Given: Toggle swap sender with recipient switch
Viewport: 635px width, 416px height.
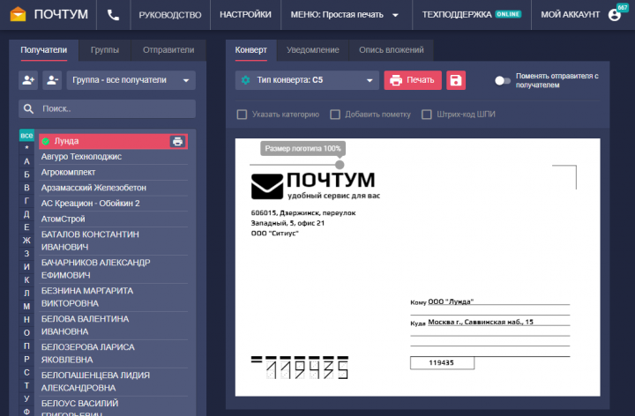Looking at the screenshot, I should (x=502, y=80).
